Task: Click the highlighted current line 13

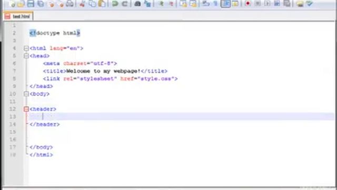Action: 182,117
